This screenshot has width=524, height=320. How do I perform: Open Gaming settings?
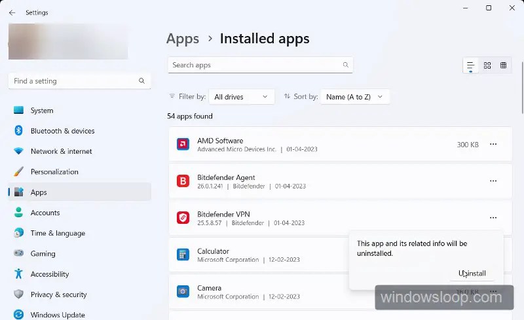(79, 253)
